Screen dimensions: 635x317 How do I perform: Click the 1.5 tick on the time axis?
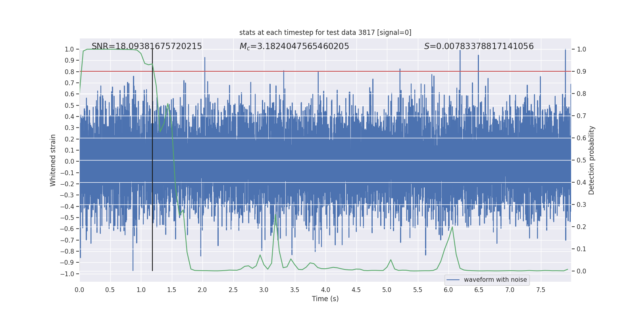[x=171, y=290]
